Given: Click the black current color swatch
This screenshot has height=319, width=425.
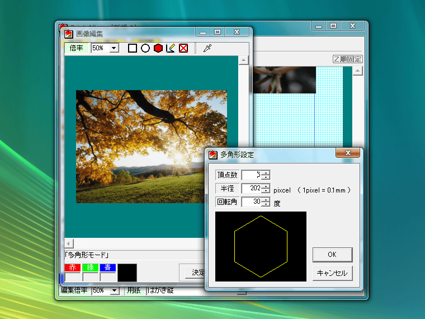Looking at the screenshot, I should tap(127, 273).
